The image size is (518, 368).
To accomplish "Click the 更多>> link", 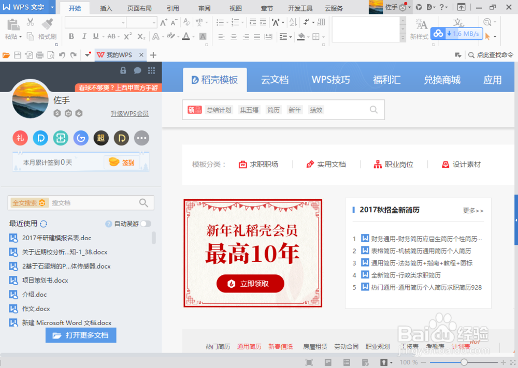I will (473, 211).
